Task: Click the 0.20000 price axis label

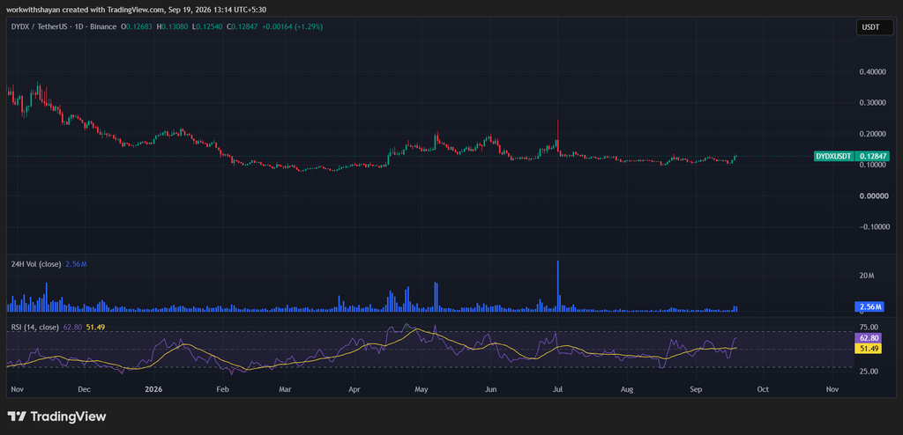Action: coord(872,134)
